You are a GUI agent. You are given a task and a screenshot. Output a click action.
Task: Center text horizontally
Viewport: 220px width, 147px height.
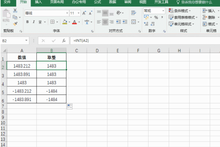click(105, 22)
